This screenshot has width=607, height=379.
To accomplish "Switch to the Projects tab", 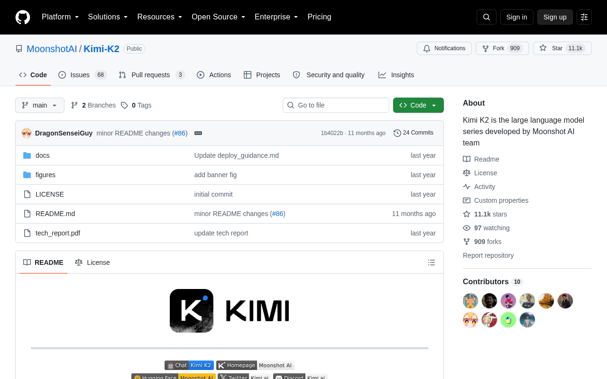I will 262,75.
